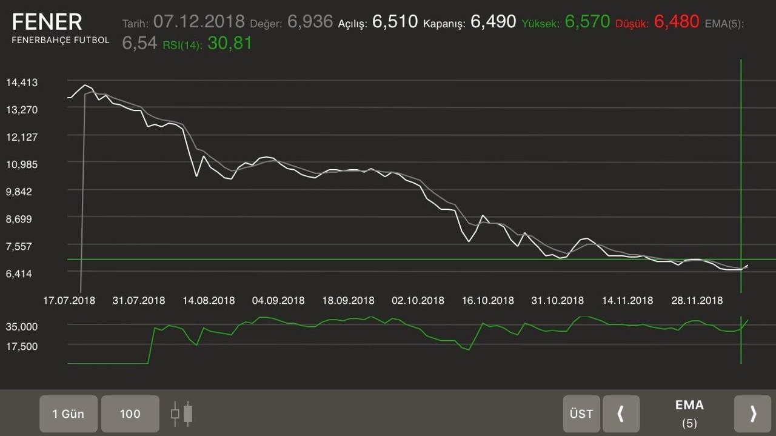Switch chart to candlestick view
This screenshot has height=436, width=776.
pos(182,414)
